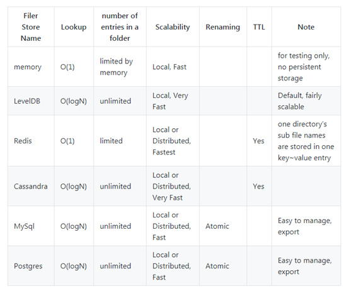The image size is (349, 291).
Task: Click the Filer Store Name column header
Action: point(31,27)
